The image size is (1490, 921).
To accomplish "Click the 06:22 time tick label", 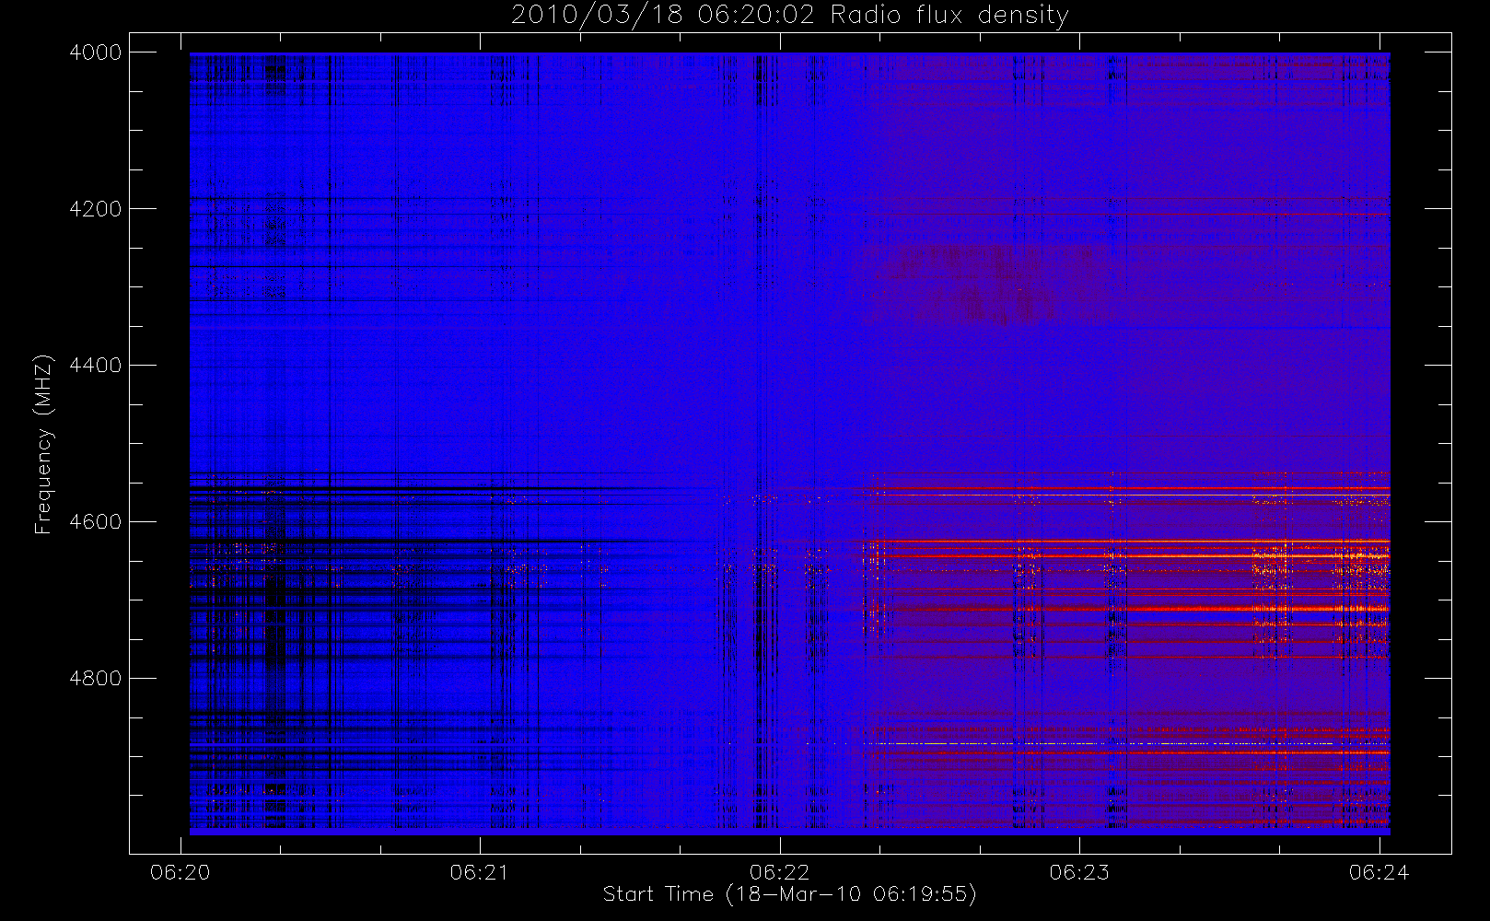I will pyautogui.click(x=779, y=872).
